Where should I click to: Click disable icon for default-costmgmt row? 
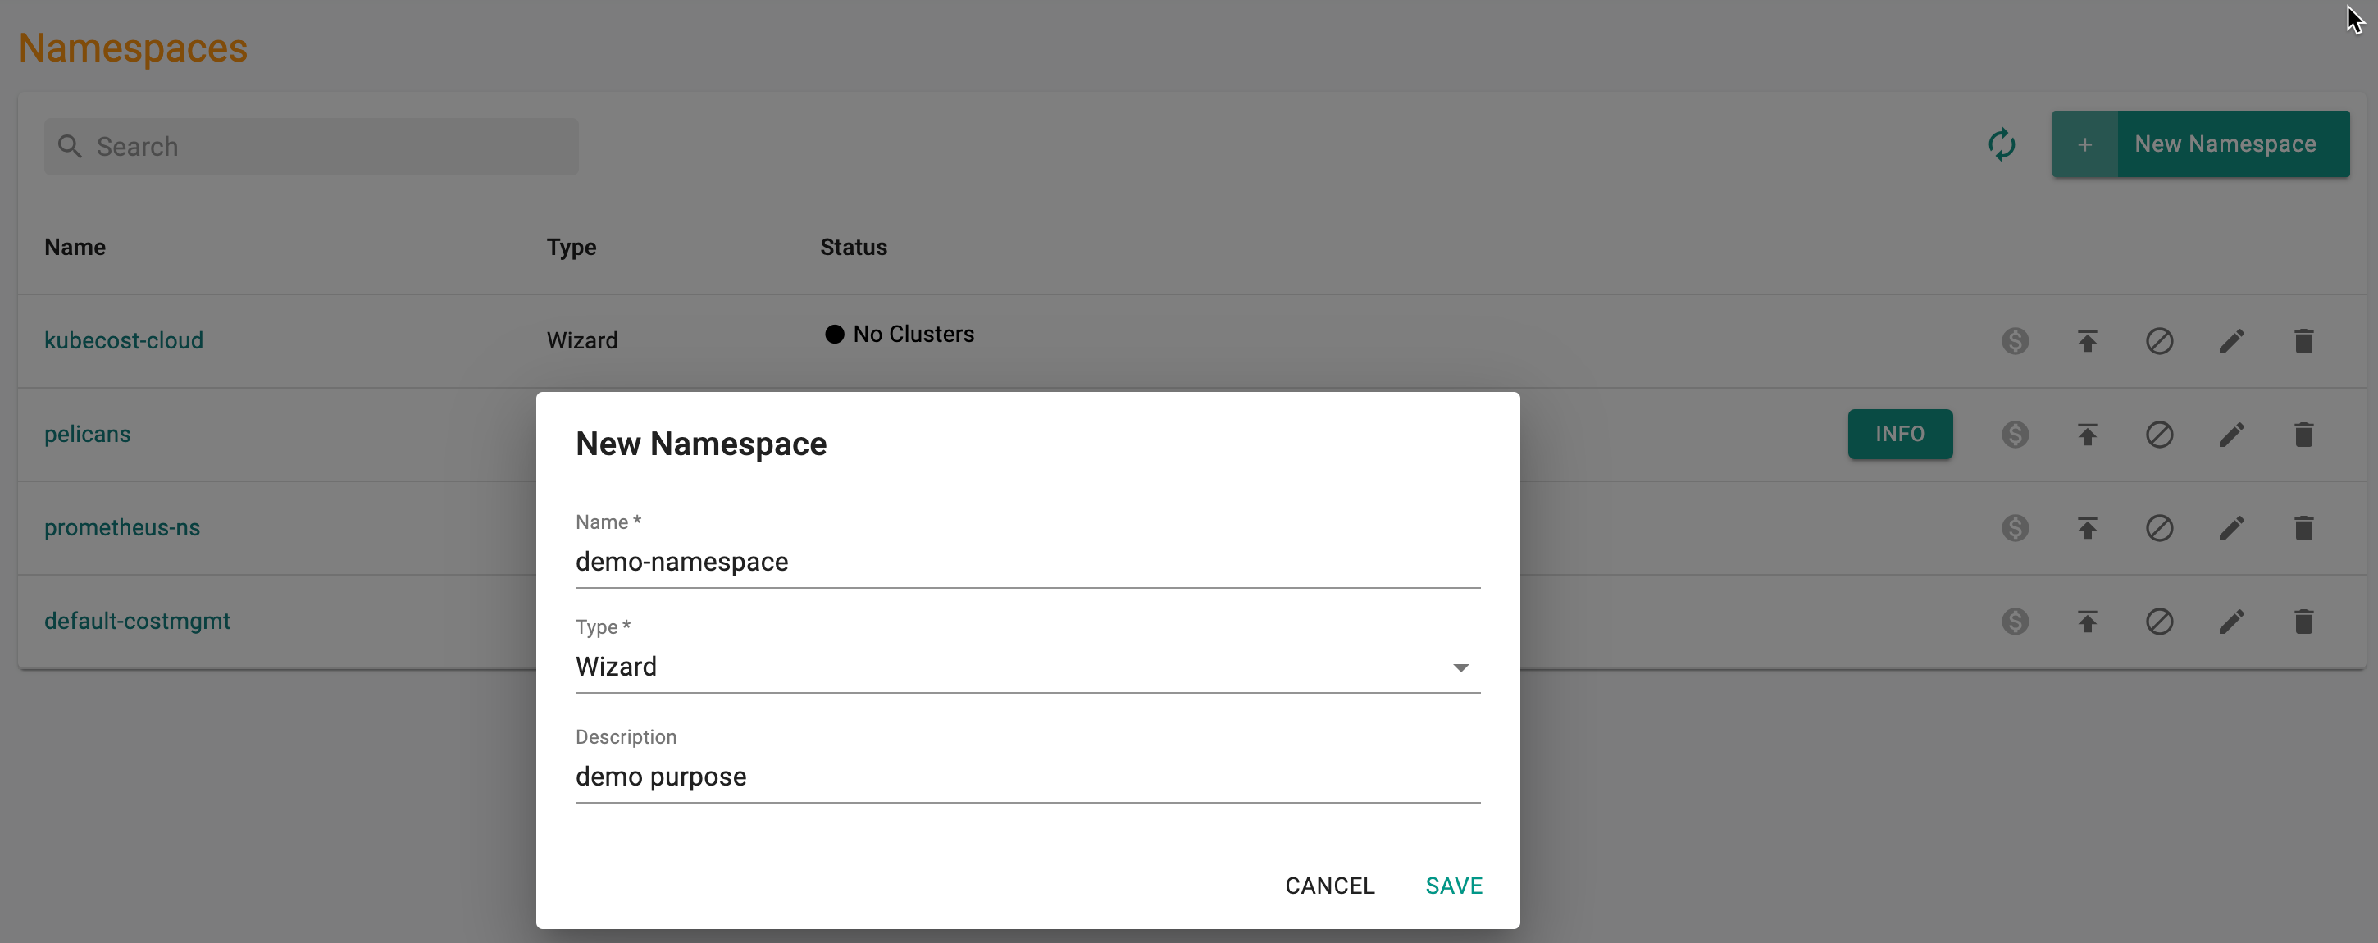pos(2159,622)
